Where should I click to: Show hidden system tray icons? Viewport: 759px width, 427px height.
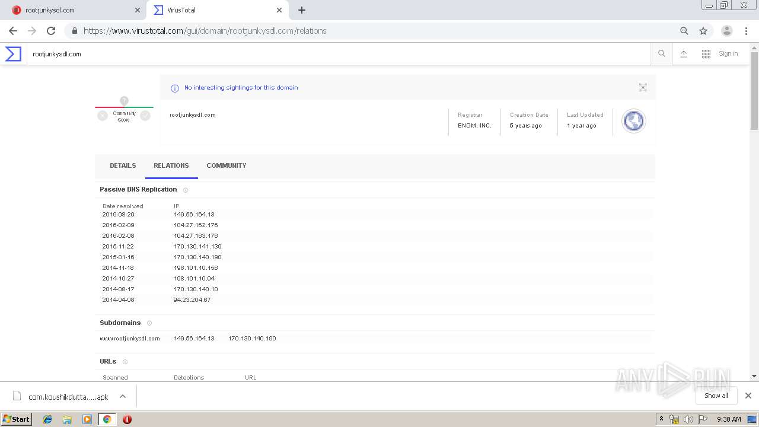tap(661, 419)
